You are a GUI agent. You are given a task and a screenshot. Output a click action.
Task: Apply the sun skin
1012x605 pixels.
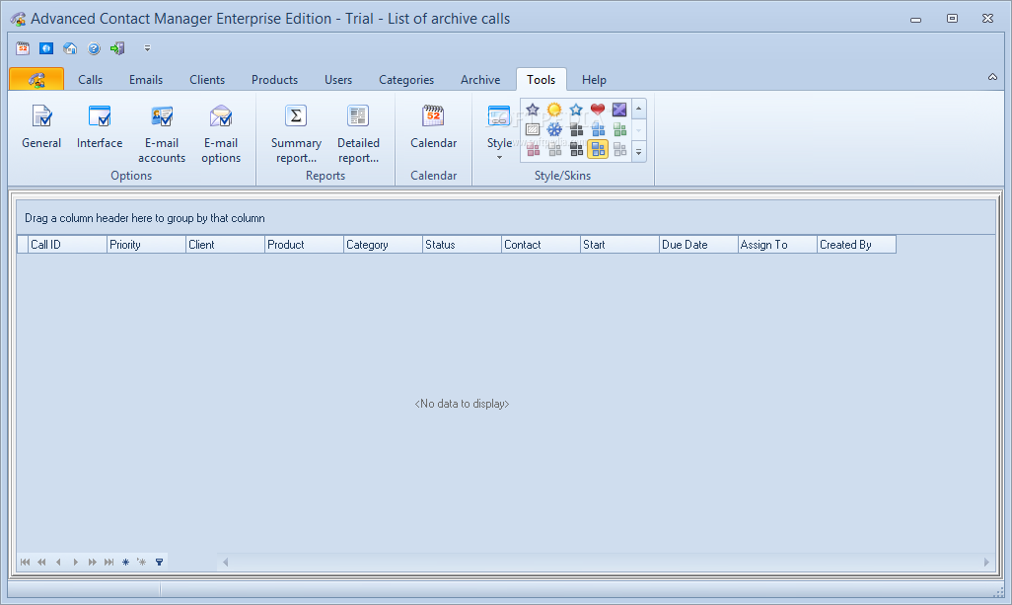click(x=554, y=110)
